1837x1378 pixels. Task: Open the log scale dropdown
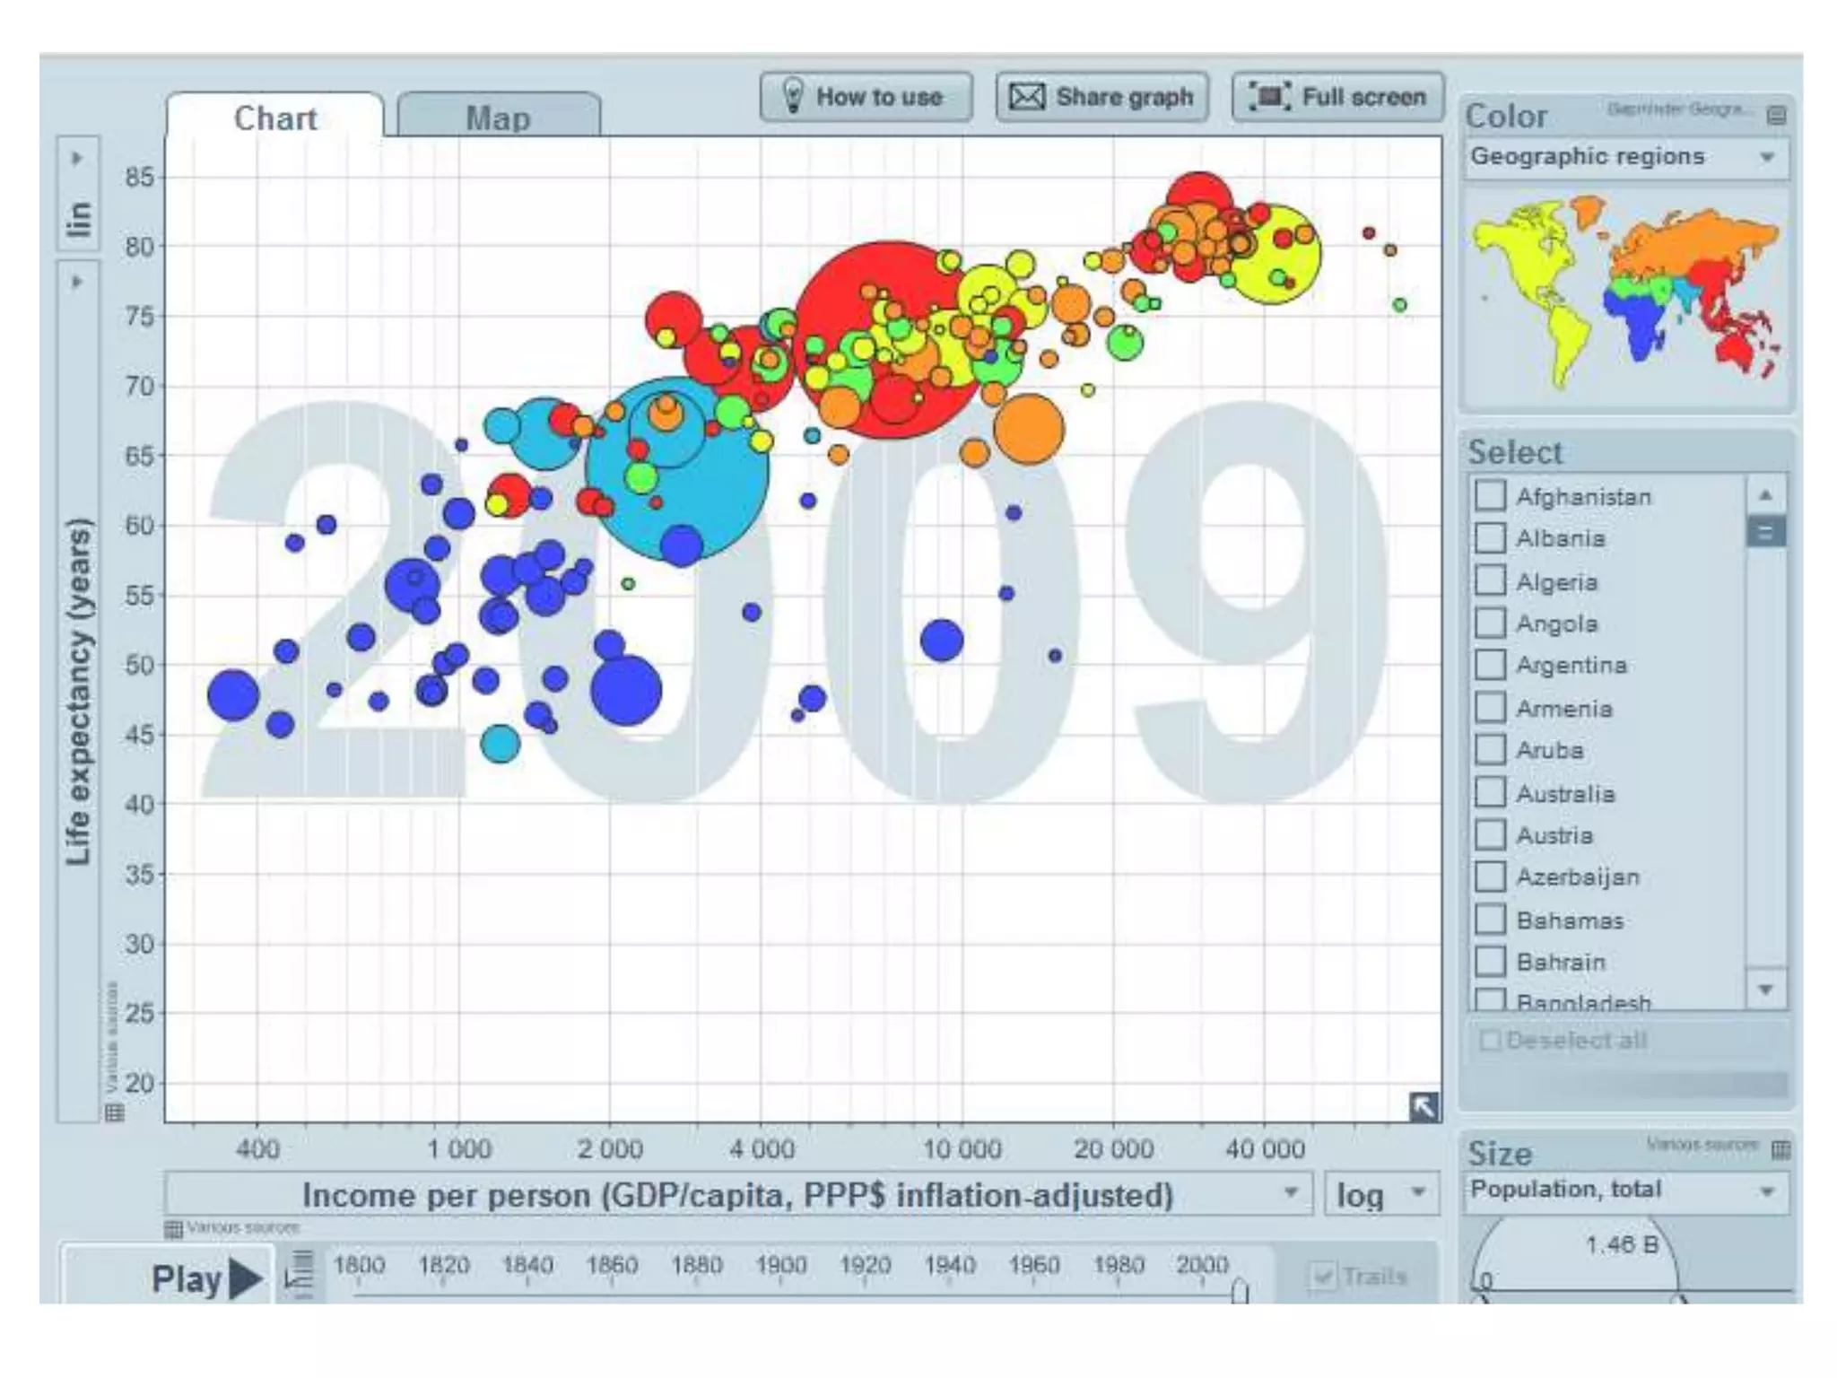1418,1193
